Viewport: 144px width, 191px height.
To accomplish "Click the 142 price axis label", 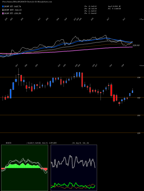I will (139, 98).
